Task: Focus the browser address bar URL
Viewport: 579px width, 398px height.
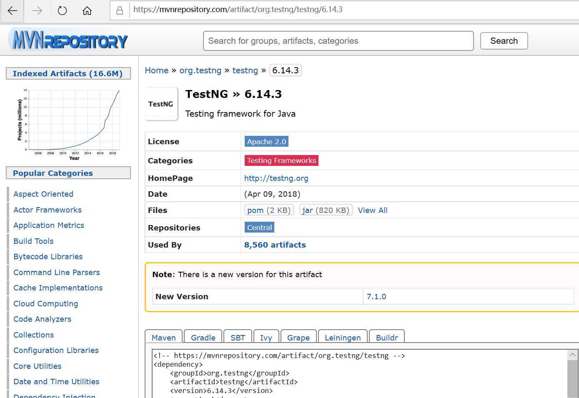Action: point(238,10)
